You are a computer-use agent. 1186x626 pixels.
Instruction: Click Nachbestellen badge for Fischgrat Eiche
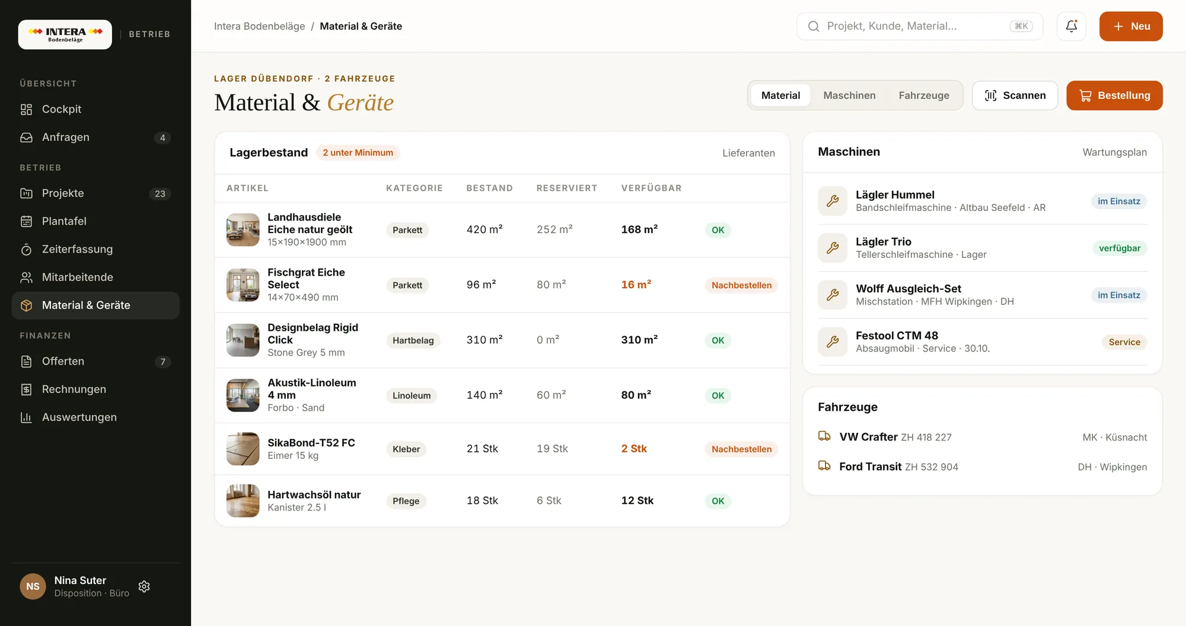tap(741, 285)
